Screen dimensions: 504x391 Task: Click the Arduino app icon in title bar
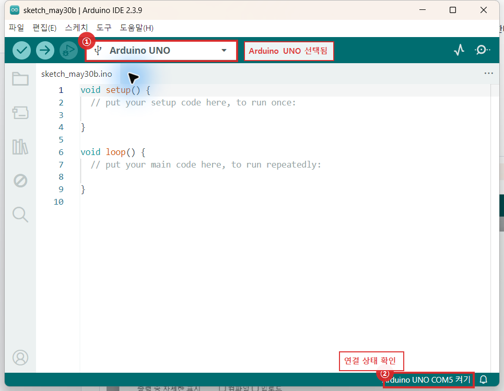tap(15, 10)
